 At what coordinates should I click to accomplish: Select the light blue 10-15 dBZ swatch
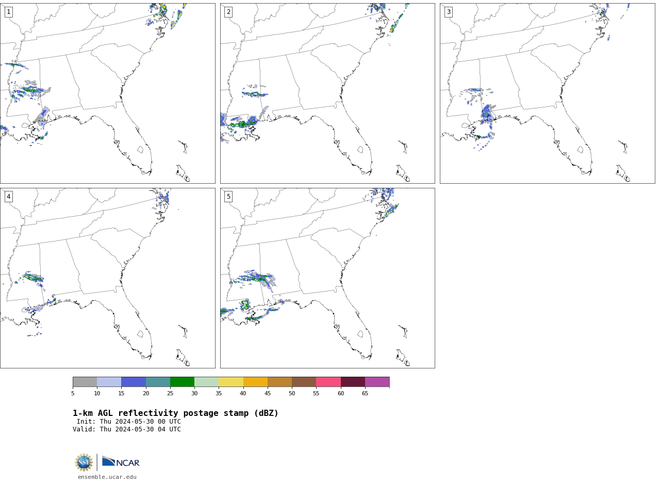(x=109, y=382)
